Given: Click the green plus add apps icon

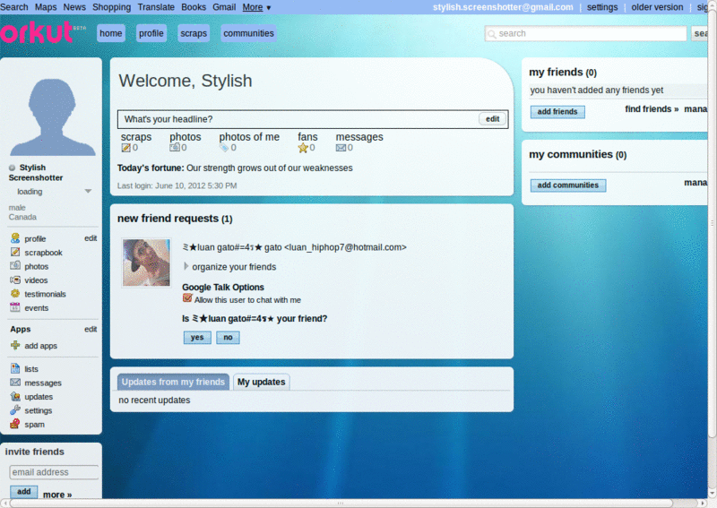Looking at the screenshot, I should pyautogui.click(x=15, y=345).
